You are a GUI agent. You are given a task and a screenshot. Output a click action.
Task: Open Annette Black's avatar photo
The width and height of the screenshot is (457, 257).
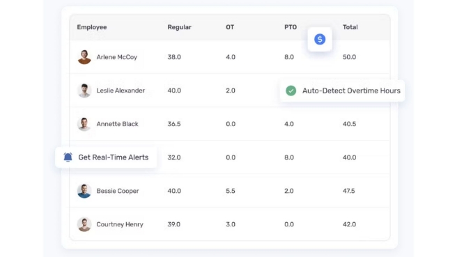click(x=84, y=124)
